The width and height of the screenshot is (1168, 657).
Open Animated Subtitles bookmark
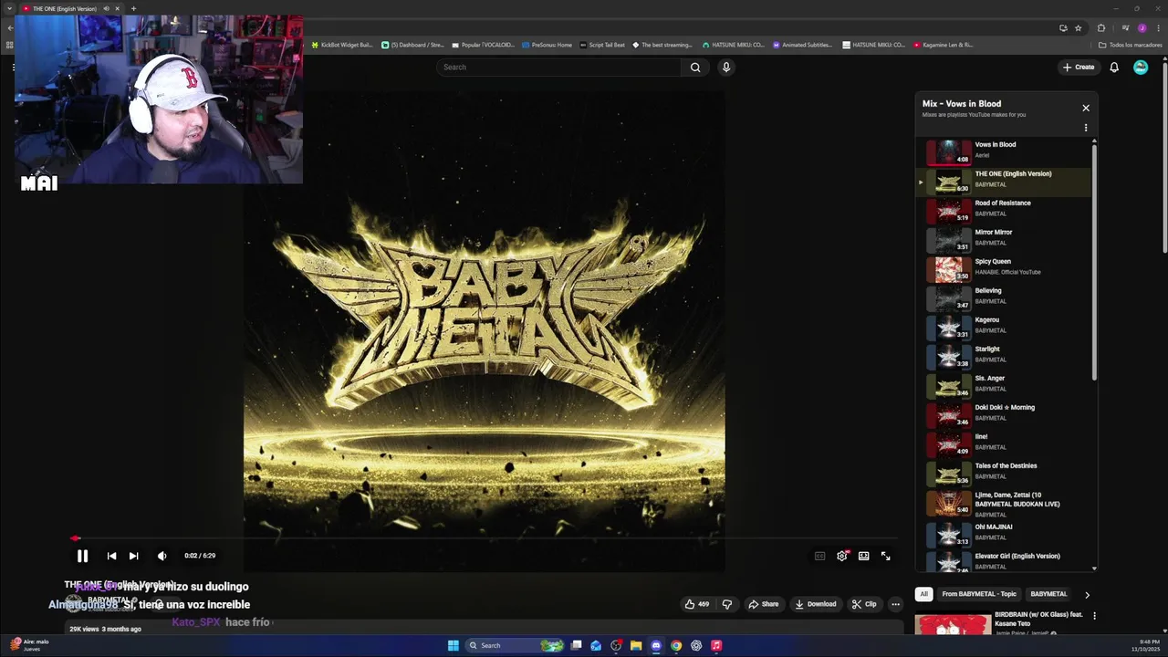802,45
